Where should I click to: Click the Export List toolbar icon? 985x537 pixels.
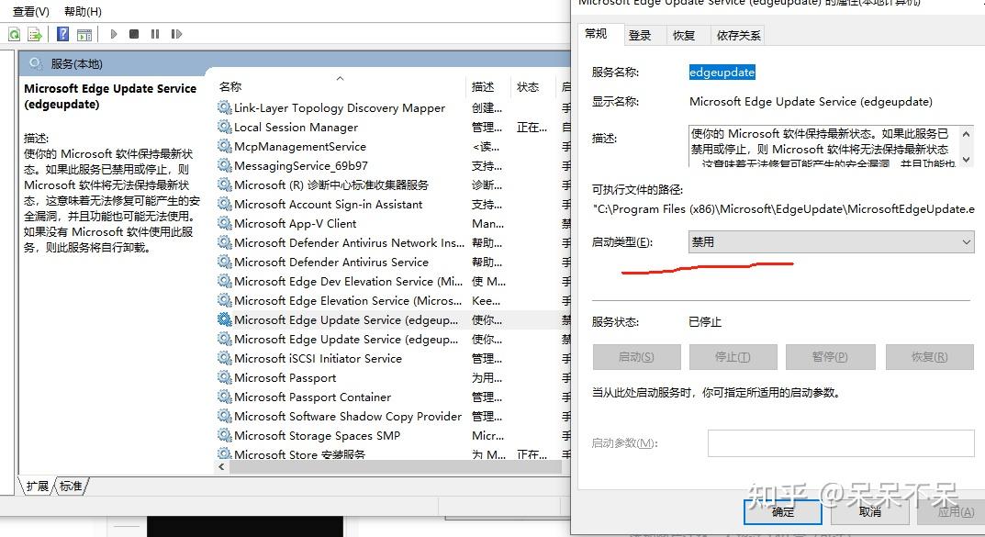pos(33,34)
